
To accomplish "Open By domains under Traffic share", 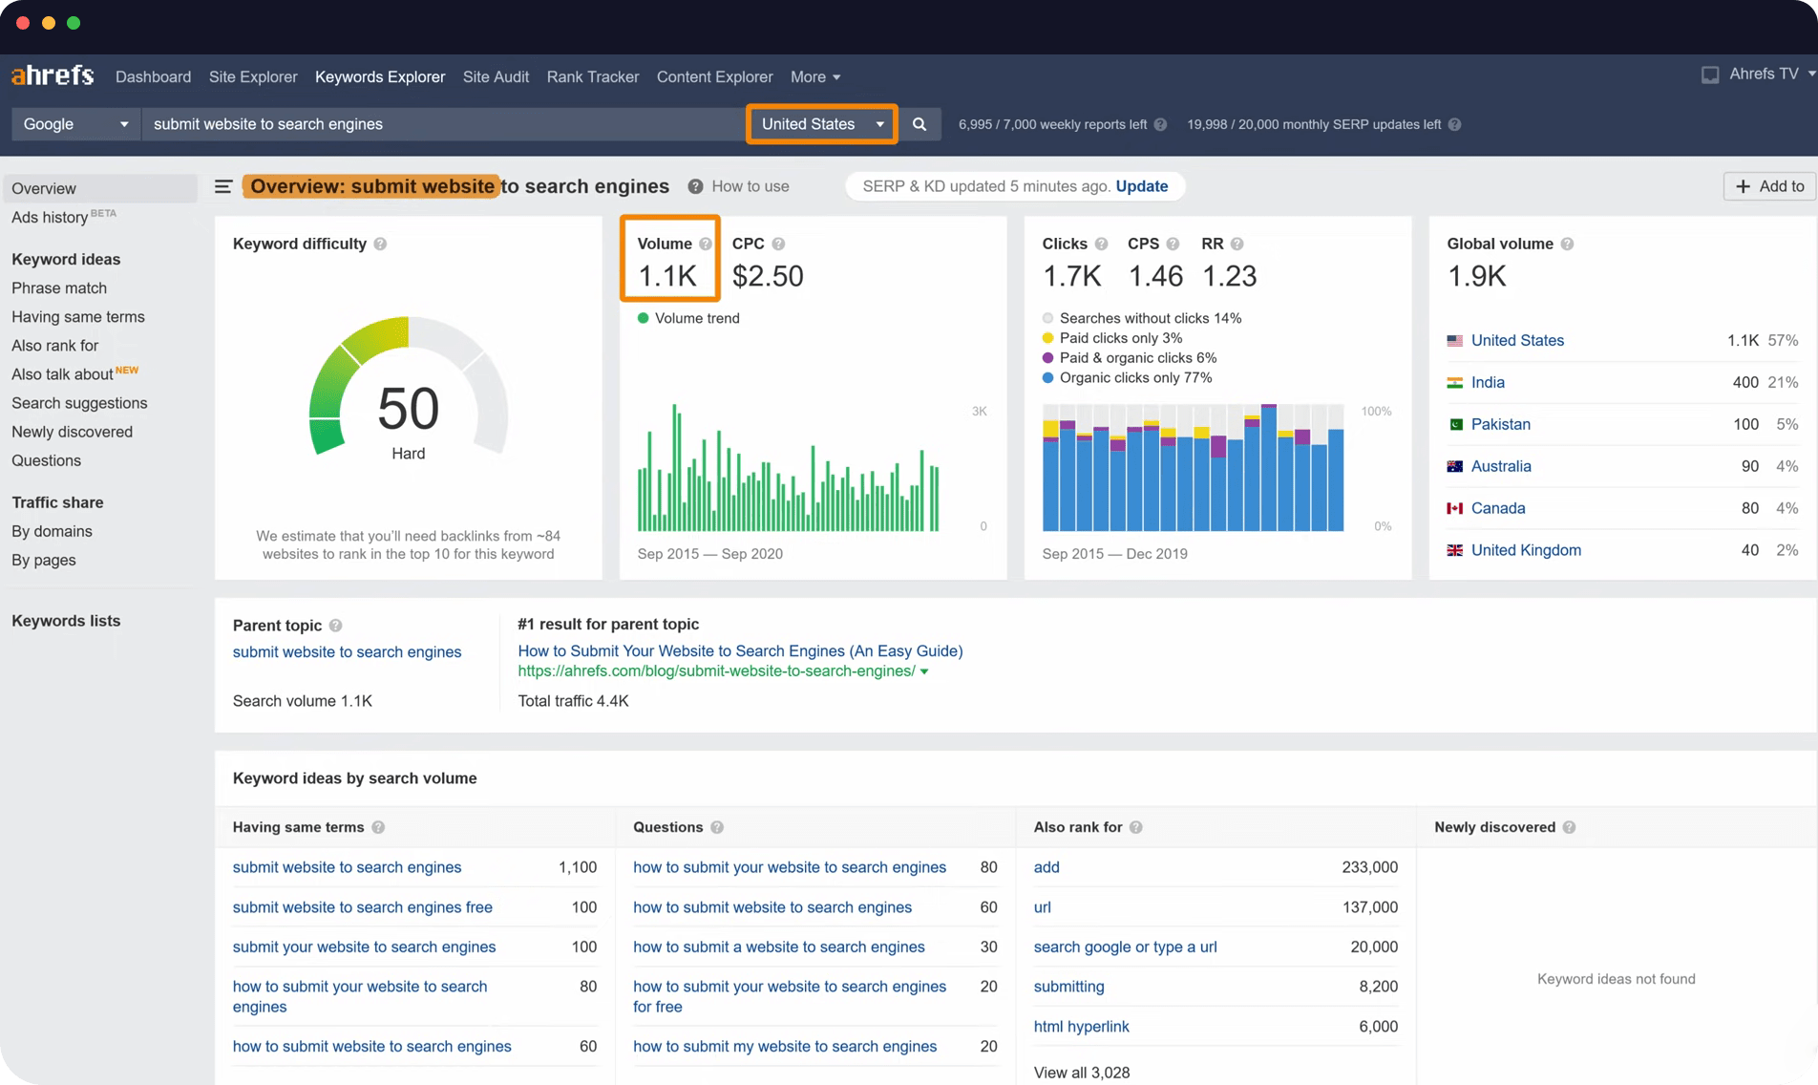I will click(52, 531).
